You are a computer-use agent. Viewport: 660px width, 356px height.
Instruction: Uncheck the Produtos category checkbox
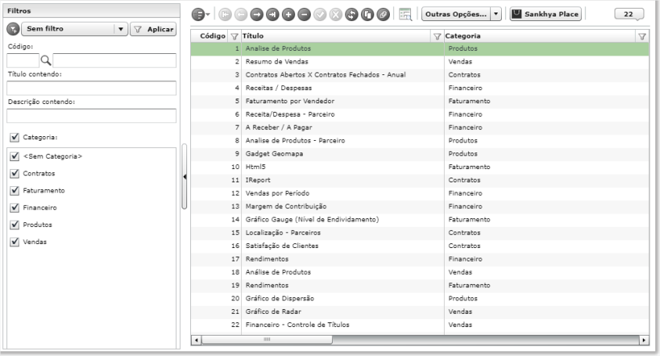(x=15, y=225)
